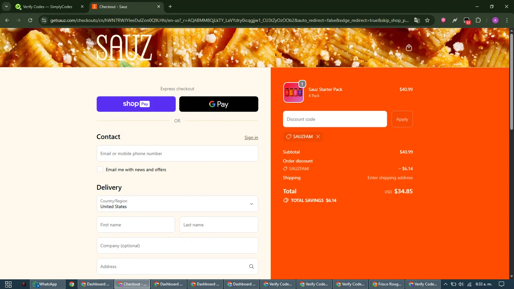Select the Checkout - Sauz tab
The height and width of the screenshot is (289, 514).
(x=126, y=7)
